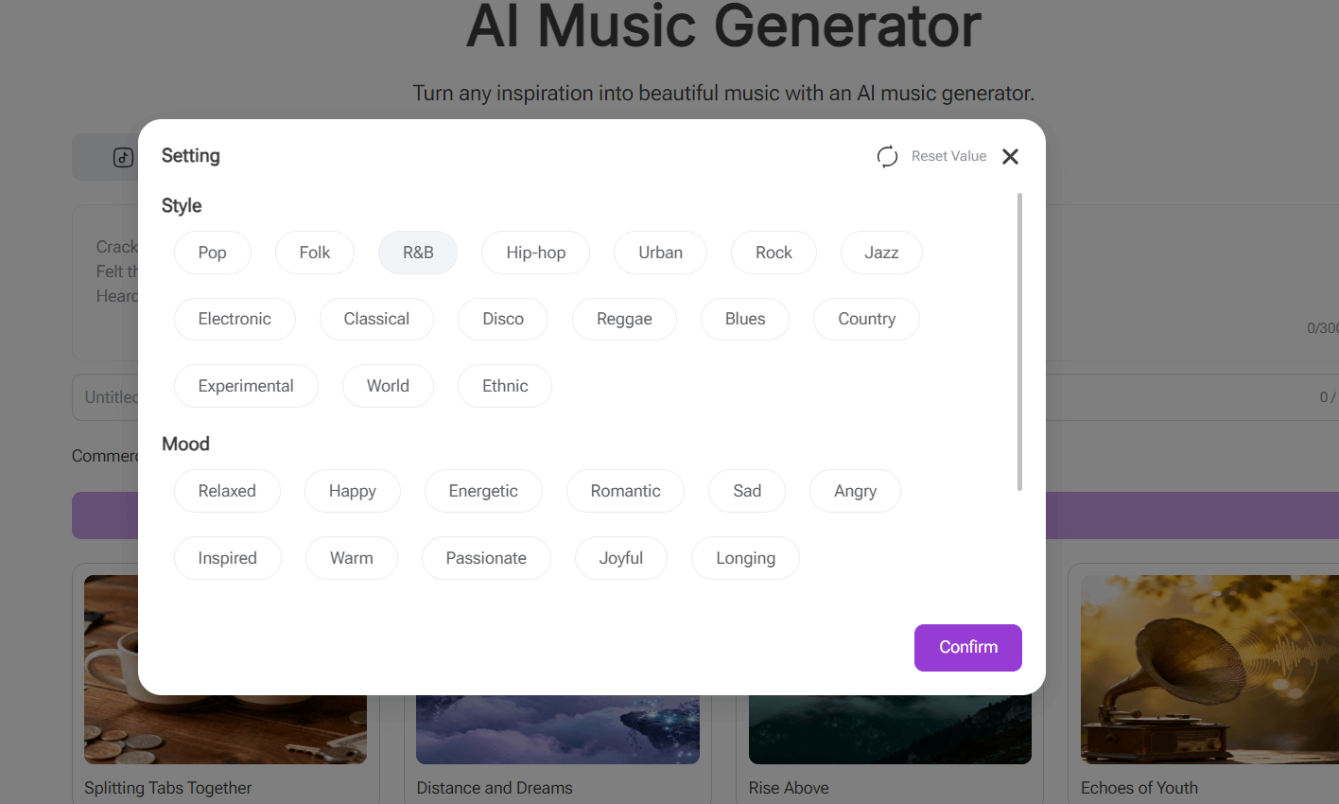Screen dimensions: 1339x804
Task: Set mood to Relaxed
Action: (x=227, y=491)
